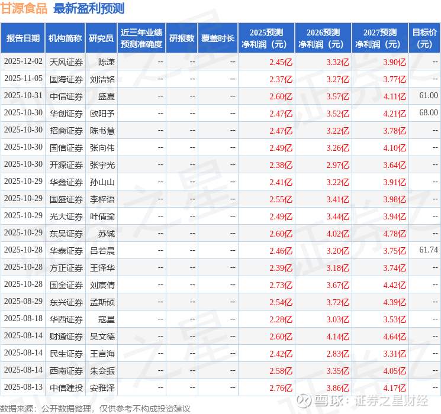Click the 2.73亿 forecast value
The width and height of the screenshot is (441, 414).
[281, 285]
